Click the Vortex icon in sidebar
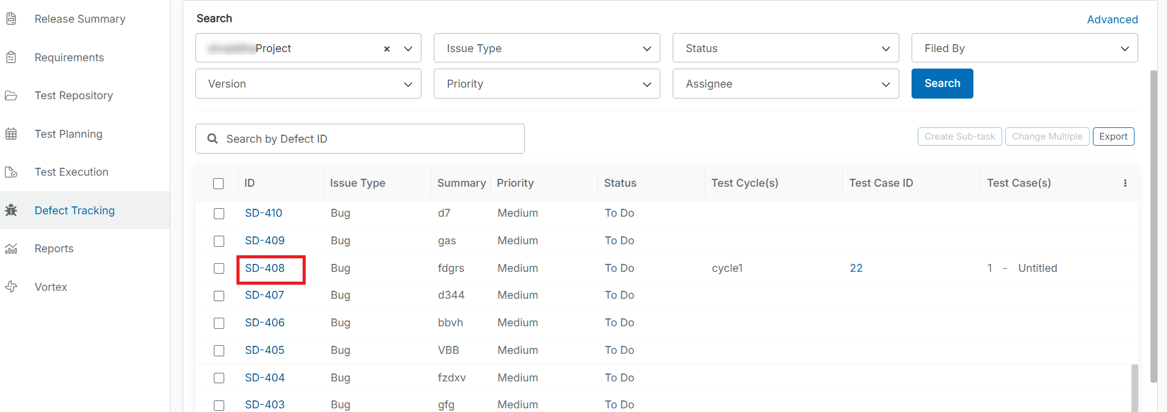Screen dimensions: 1167x412 point(11,287)
